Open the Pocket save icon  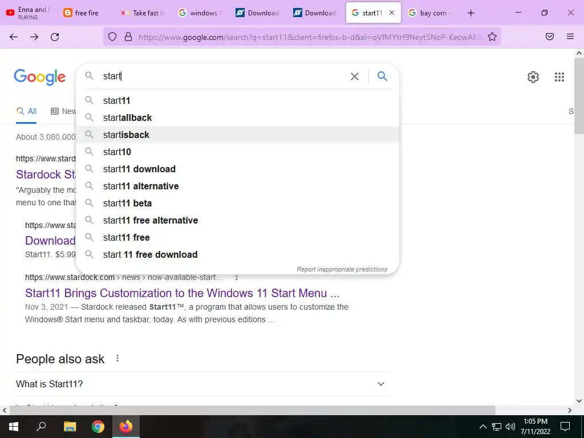point(550,36)
